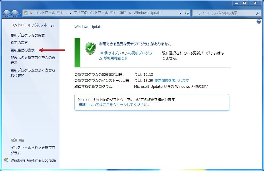Select コントロール パネル breadcrumb segment
The height and width of the screenshot is (171, 264).
point(51,13)
